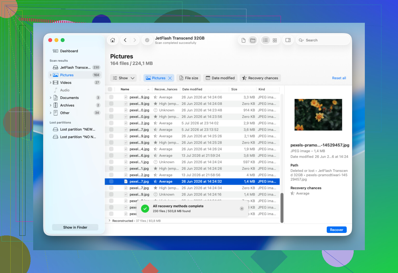Open the Show filter dropdown
The width and height of the screenshot is (398, 273).
[x=124, y=78]
